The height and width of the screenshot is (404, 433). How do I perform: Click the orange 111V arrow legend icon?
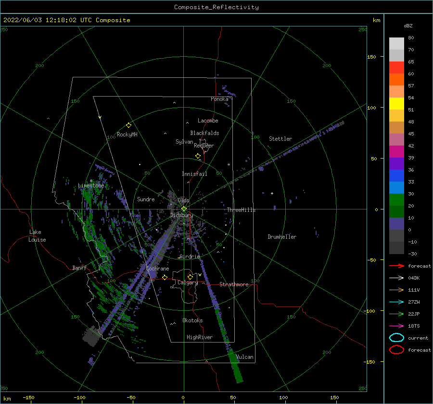[396, 290]
